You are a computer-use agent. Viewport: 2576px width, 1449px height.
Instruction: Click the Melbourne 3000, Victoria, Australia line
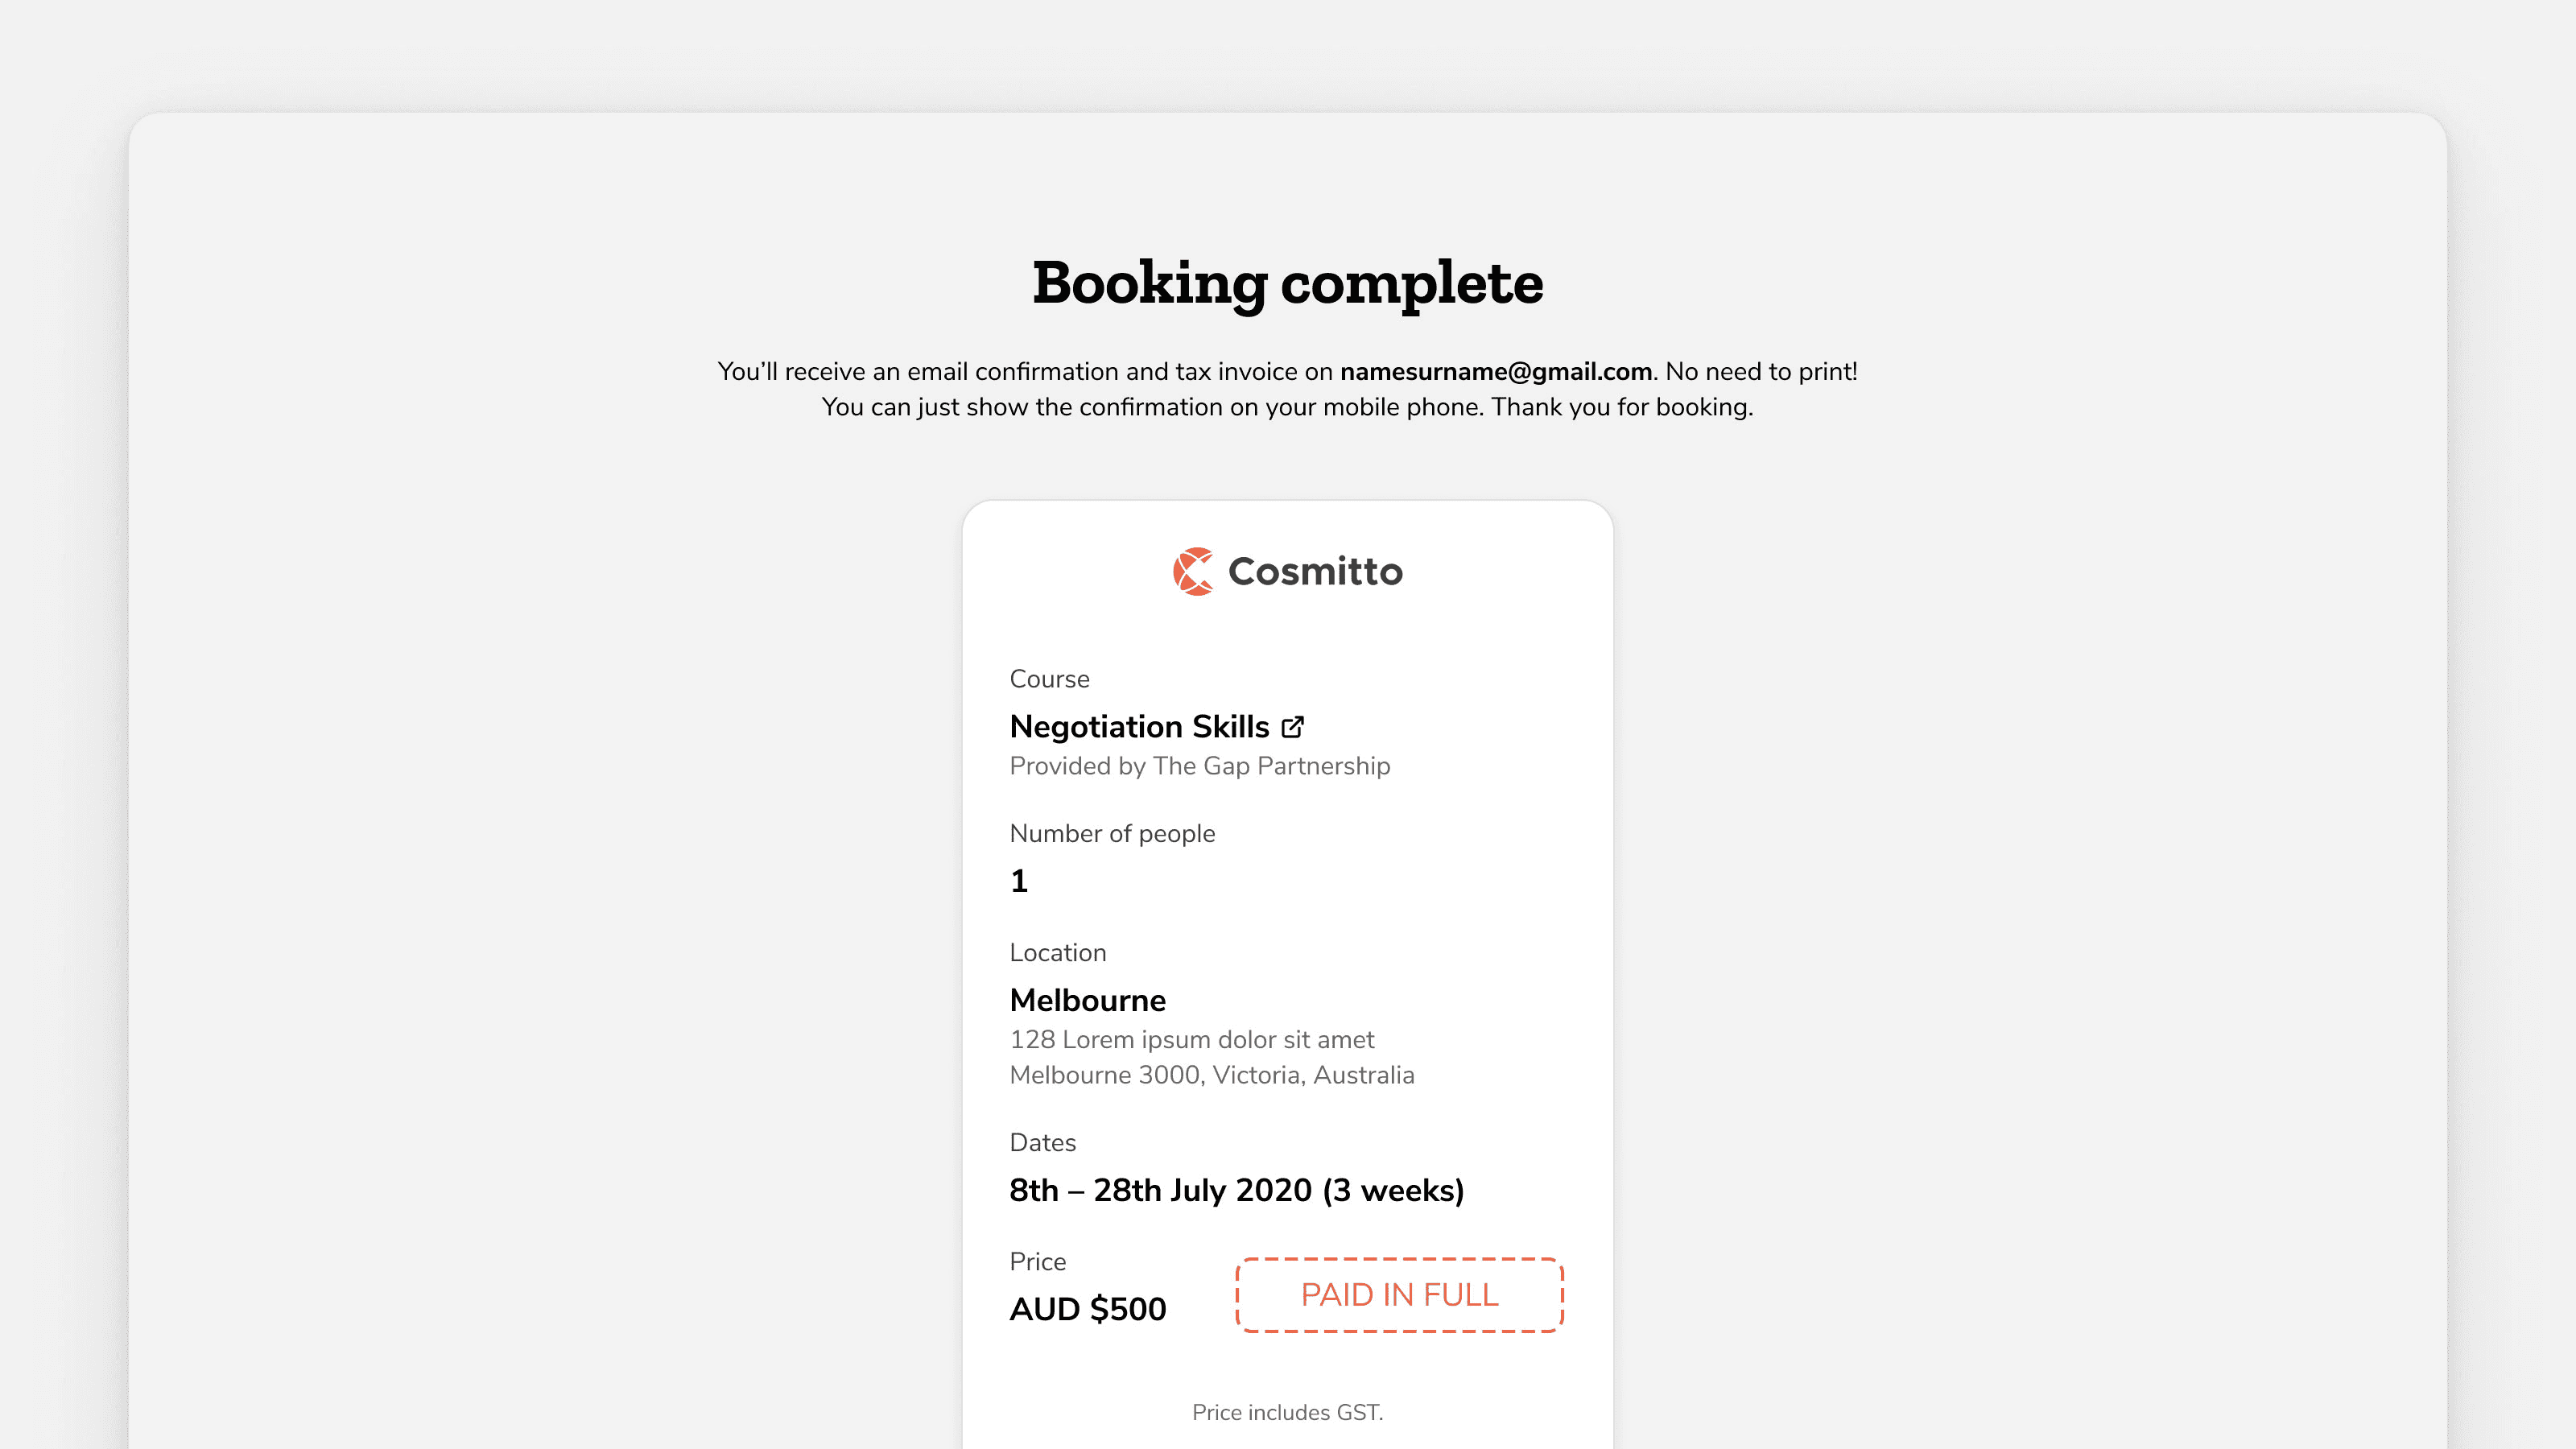click(x=1211, y=1075)
